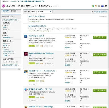This screenshot has width=109, height=108.
Task: Click the reset-filters link below ユーザーレビュー
Action: coord(11,65)
